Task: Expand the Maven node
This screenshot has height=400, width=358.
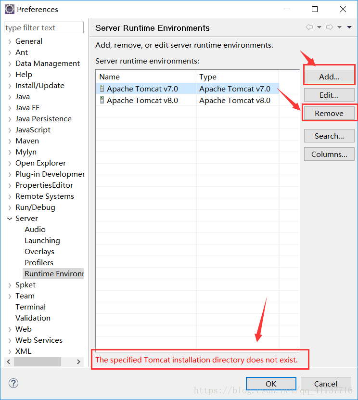Action: pos(10,142)
